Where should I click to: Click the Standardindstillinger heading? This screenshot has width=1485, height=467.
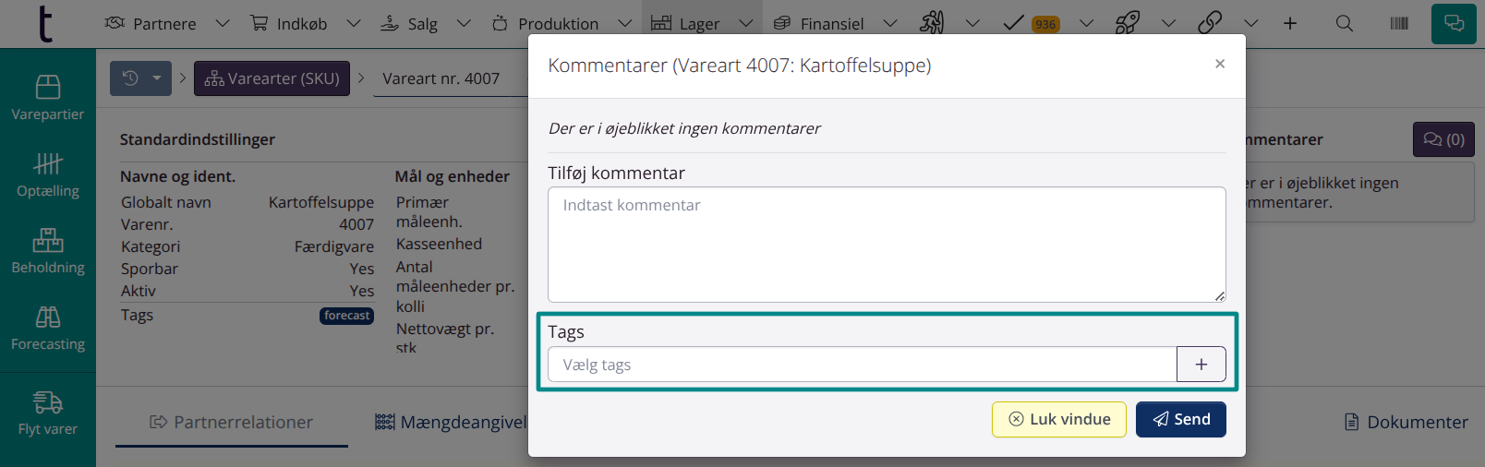pos(198,139)
